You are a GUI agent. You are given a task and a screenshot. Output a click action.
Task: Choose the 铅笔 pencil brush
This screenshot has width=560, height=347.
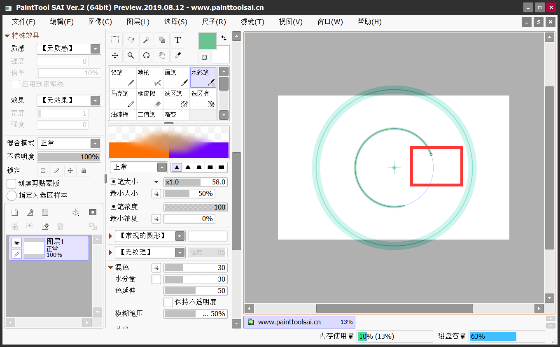(x=122, y=77)
